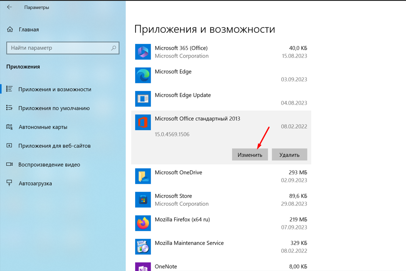Focus the Найти параметр search box
Screen dimensions: 406x271
[63, 48]
